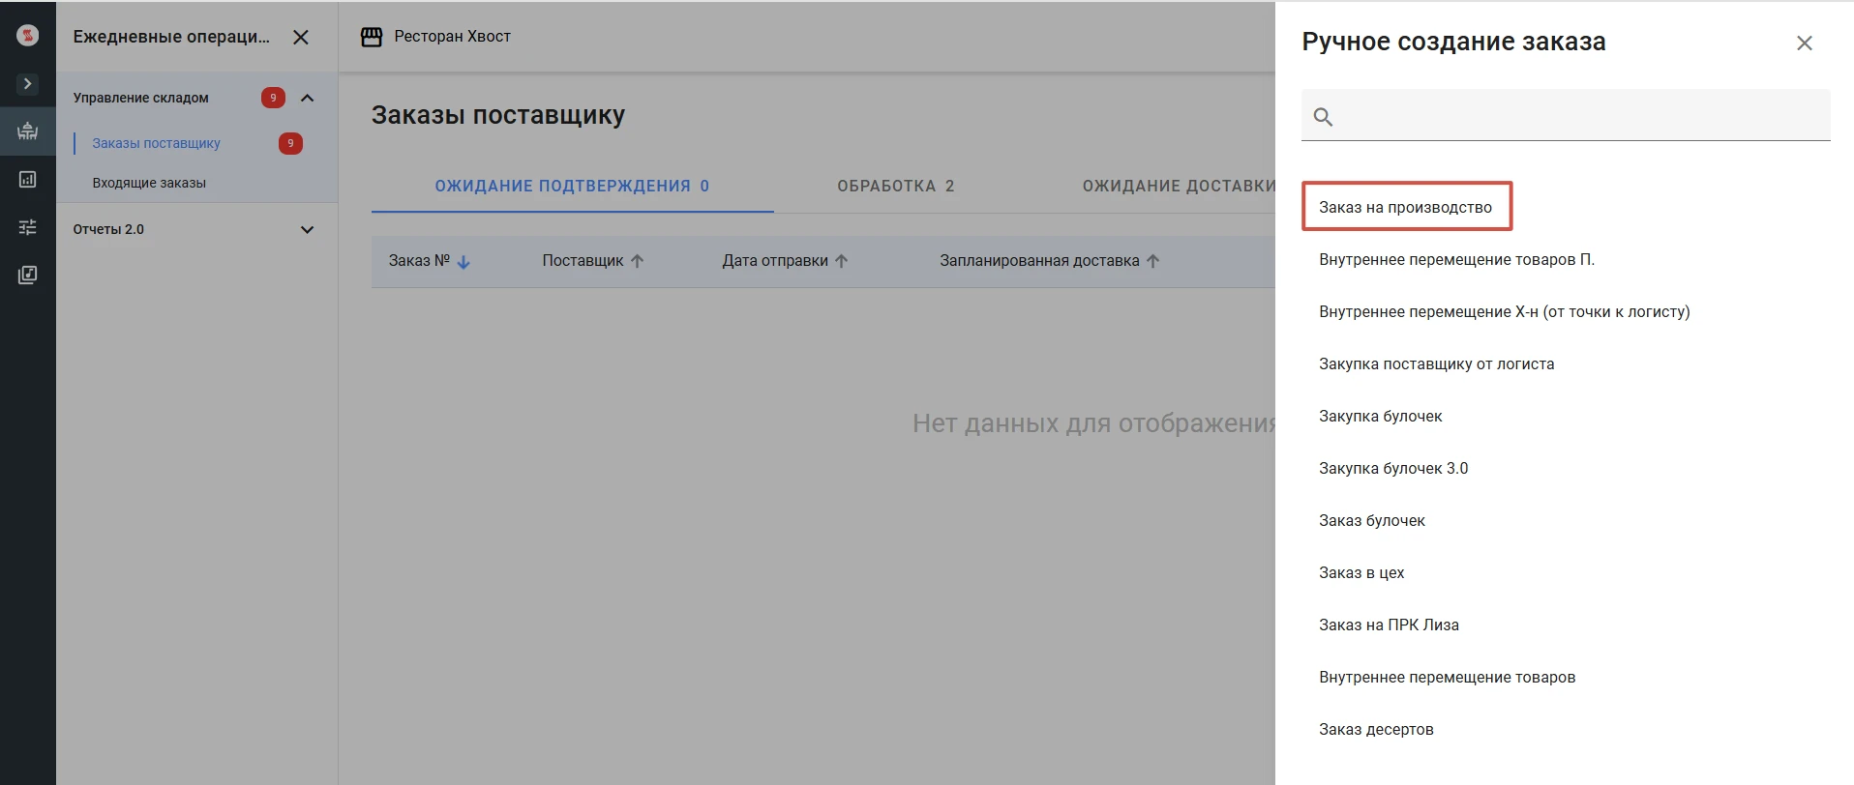Expand the Отчеты 2.0 section

(308, 230)
